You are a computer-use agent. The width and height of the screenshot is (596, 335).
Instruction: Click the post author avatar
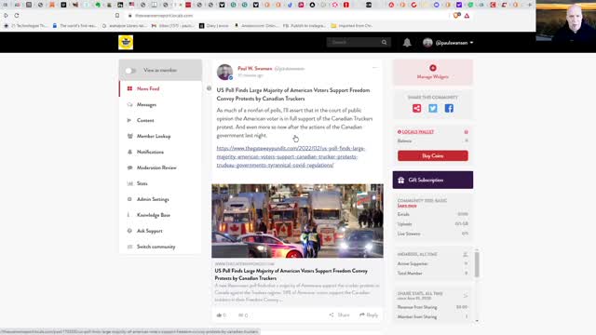(x=224, y=72)
